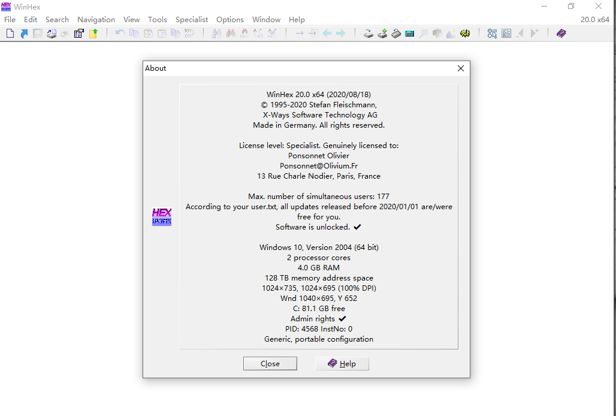
Task: Click the HEX logo in About dialog
Action: point(162,217)
